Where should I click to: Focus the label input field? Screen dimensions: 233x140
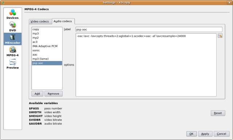149,29
